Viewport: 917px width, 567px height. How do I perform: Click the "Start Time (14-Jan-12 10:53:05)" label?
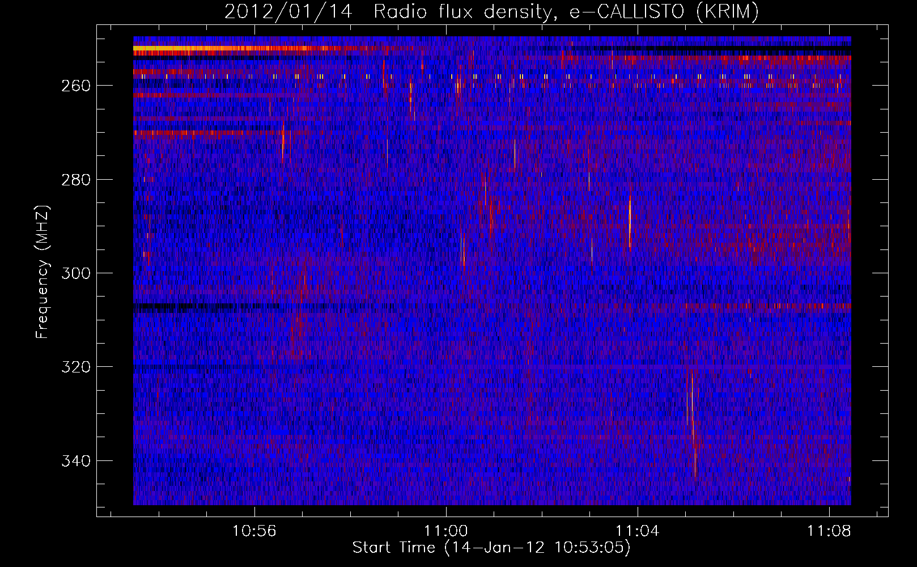[491, 548]
